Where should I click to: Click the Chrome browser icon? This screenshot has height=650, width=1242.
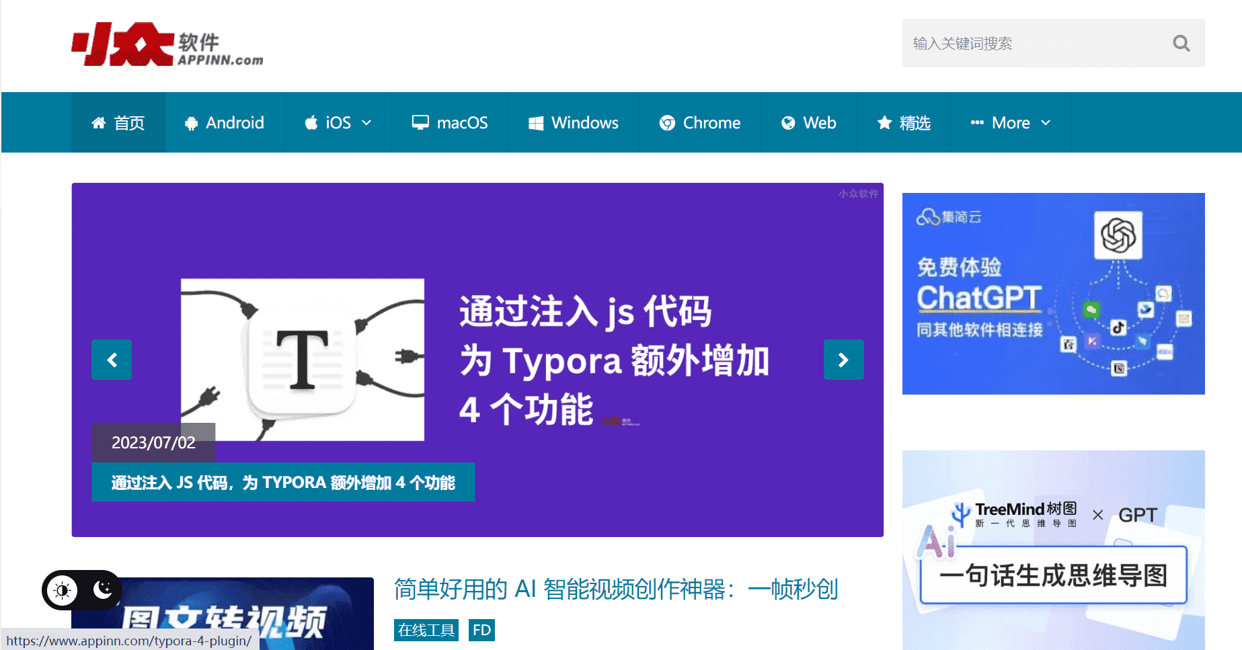[667, 123]
